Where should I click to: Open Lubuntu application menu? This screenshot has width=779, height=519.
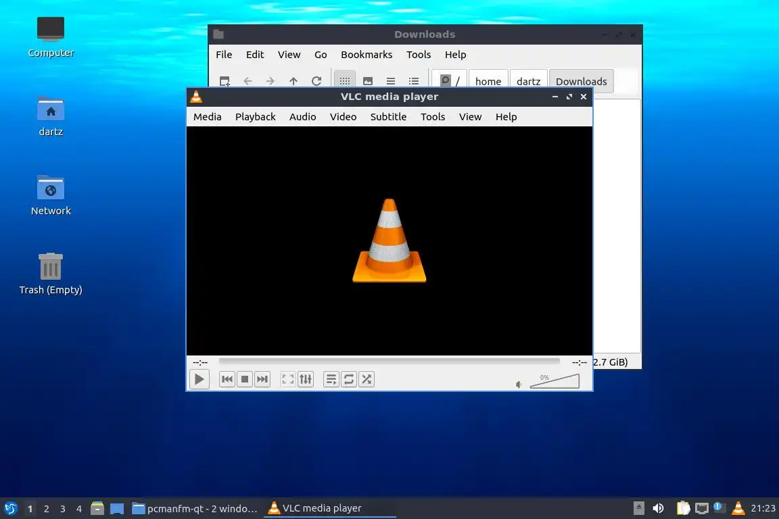pyautogui.click(x=11, y=508)
